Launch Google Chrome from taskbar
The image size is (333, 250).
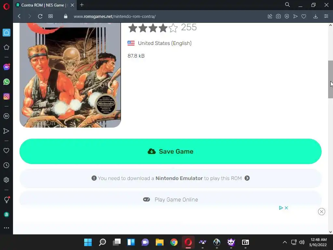point(174,242)
